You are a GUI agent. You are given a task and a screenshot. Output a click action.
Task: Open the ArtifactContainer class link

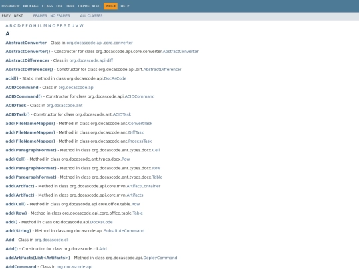pyautogui.click(x=144, y=186)
